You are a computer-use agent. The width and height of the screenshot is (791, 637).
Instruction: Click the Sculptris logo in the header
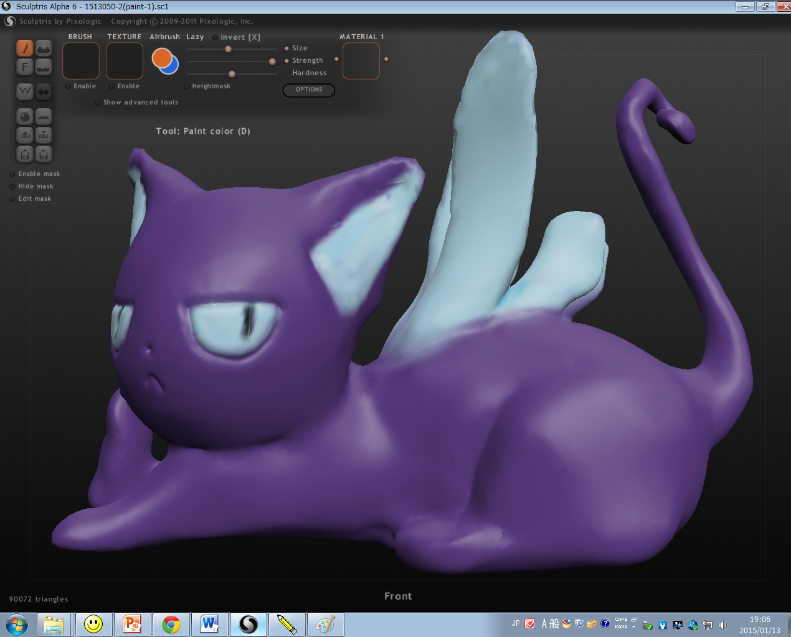[10, 21]
